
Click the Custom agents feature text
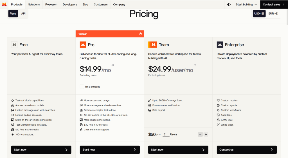229,105
